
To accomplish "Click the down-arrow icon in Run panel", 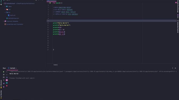I will [7, 75].
